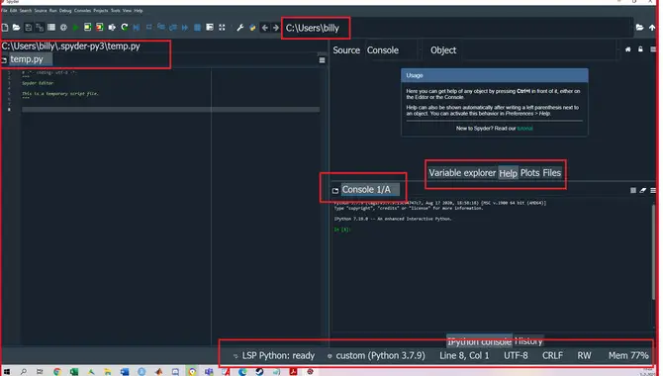This screenshot has width=663, height=376.
Task: Go forward to next working directory
Action: pos(276,28)
